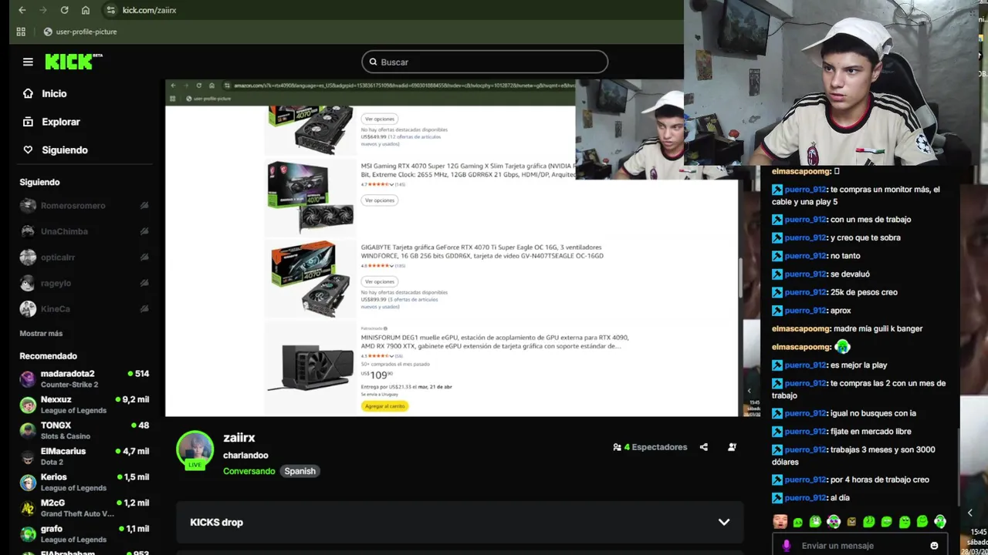
Task: Toggle notifications for opticalrr
Action: pos(144,257)
